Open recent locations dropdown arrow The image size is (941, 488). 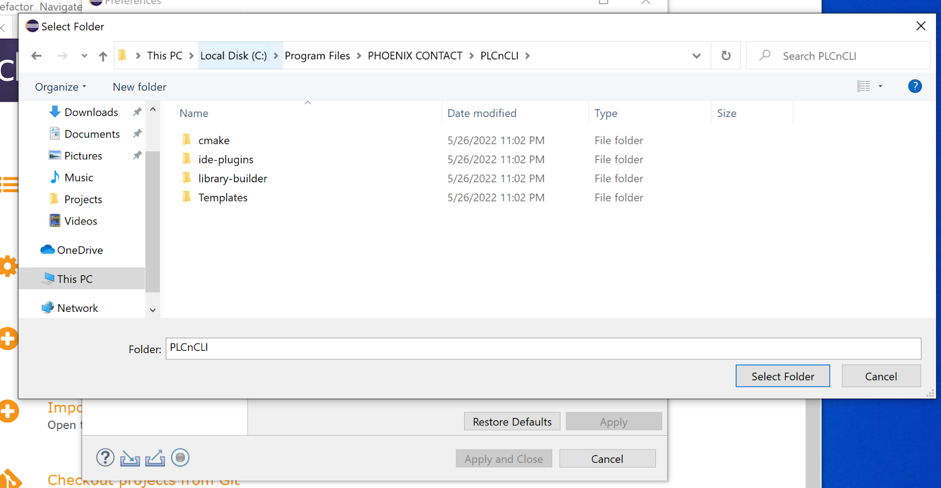click(x=84, y=56)
